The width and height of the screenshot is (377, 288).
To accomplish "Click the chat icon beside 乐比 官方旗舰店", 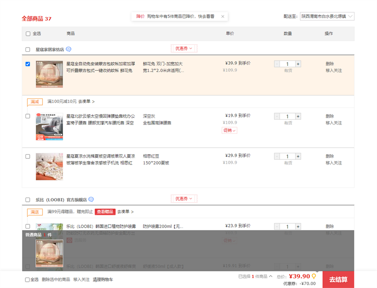I will coord(91,199).
